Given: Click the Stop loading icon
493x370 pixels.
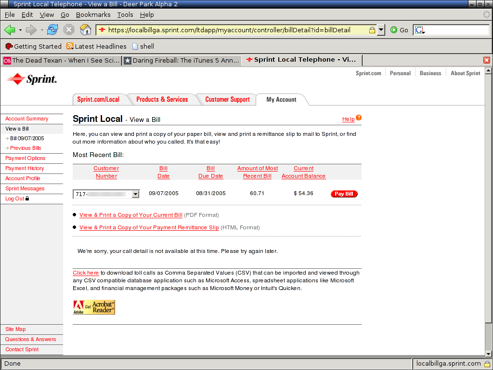Looking at the screenshot, I should point(68,30).
